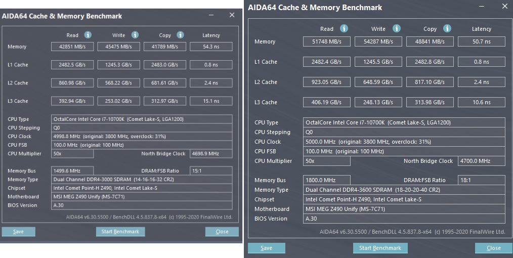Select the 18:1 DRAM:FSB ratio field

coord(481,180)
